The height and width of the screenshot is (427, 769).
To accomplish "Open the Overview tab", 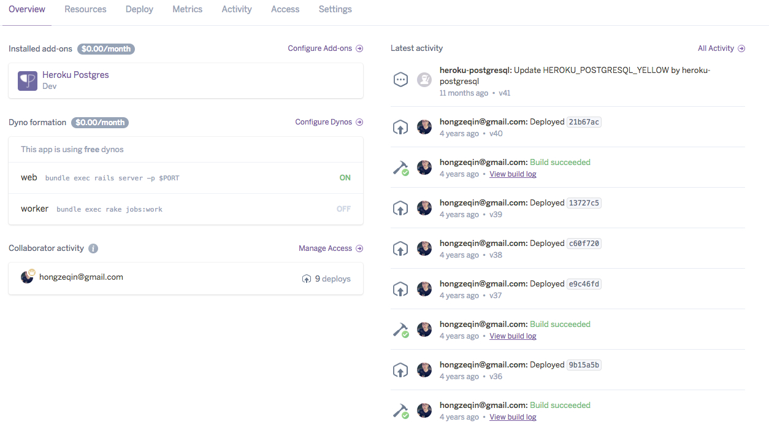I will point(27,9).
